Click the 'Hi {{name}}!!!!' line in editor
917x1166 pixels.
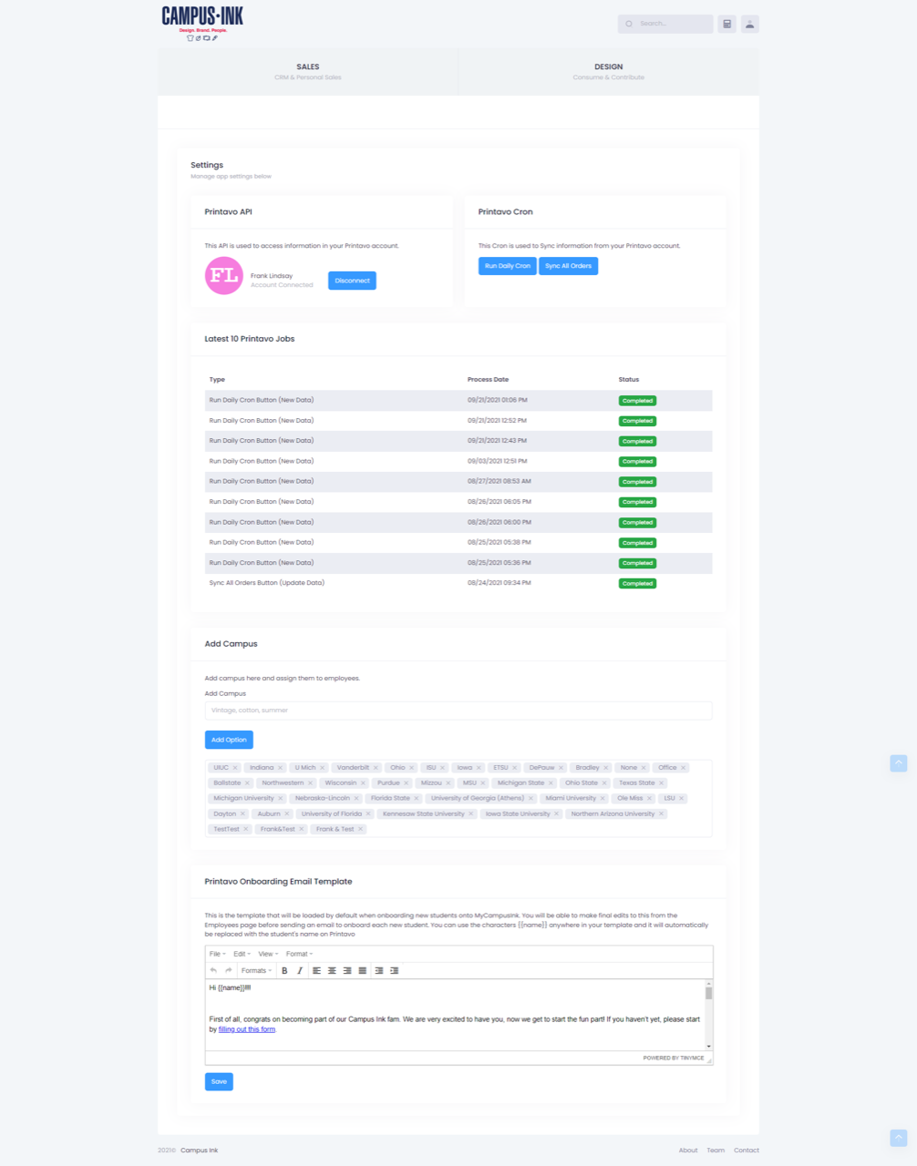pyautogui.click(x=230, y=987)
